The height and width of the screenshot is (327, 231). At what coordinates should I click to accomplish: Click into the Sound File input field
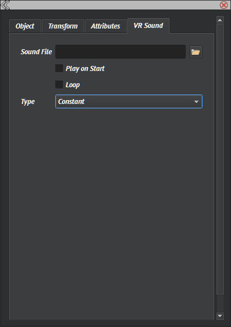pyautogui.click(x=121, y=52)
